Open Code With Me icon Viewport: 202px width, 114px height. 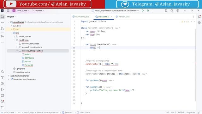click(x=166, y=10)
